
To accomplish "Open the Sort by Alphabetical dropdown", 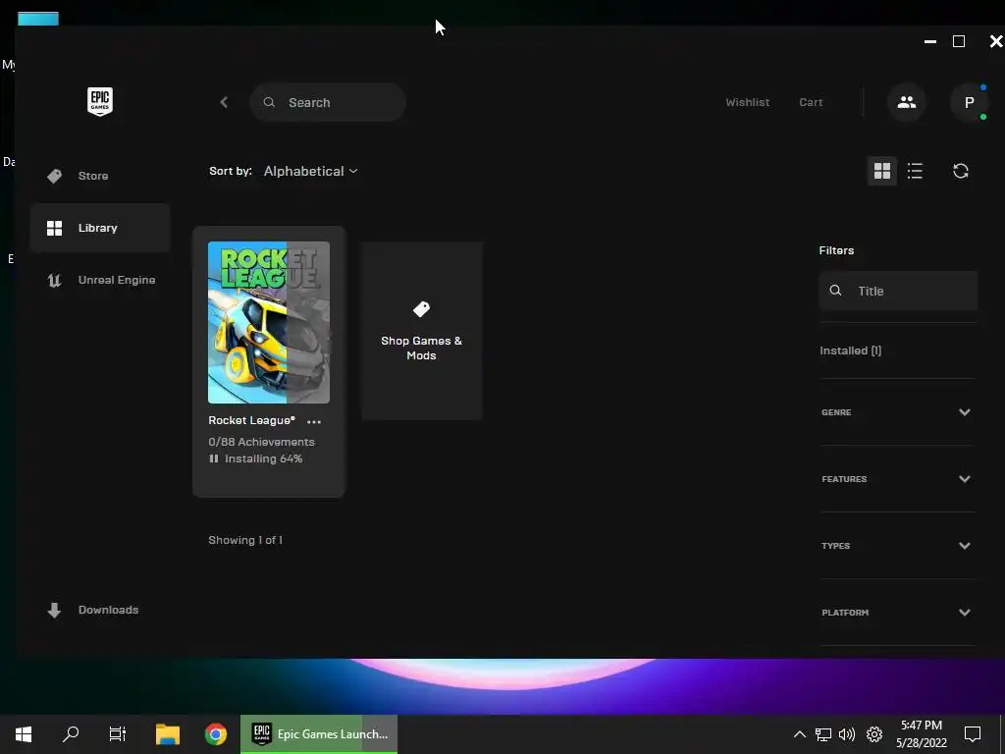I will 311,171.
